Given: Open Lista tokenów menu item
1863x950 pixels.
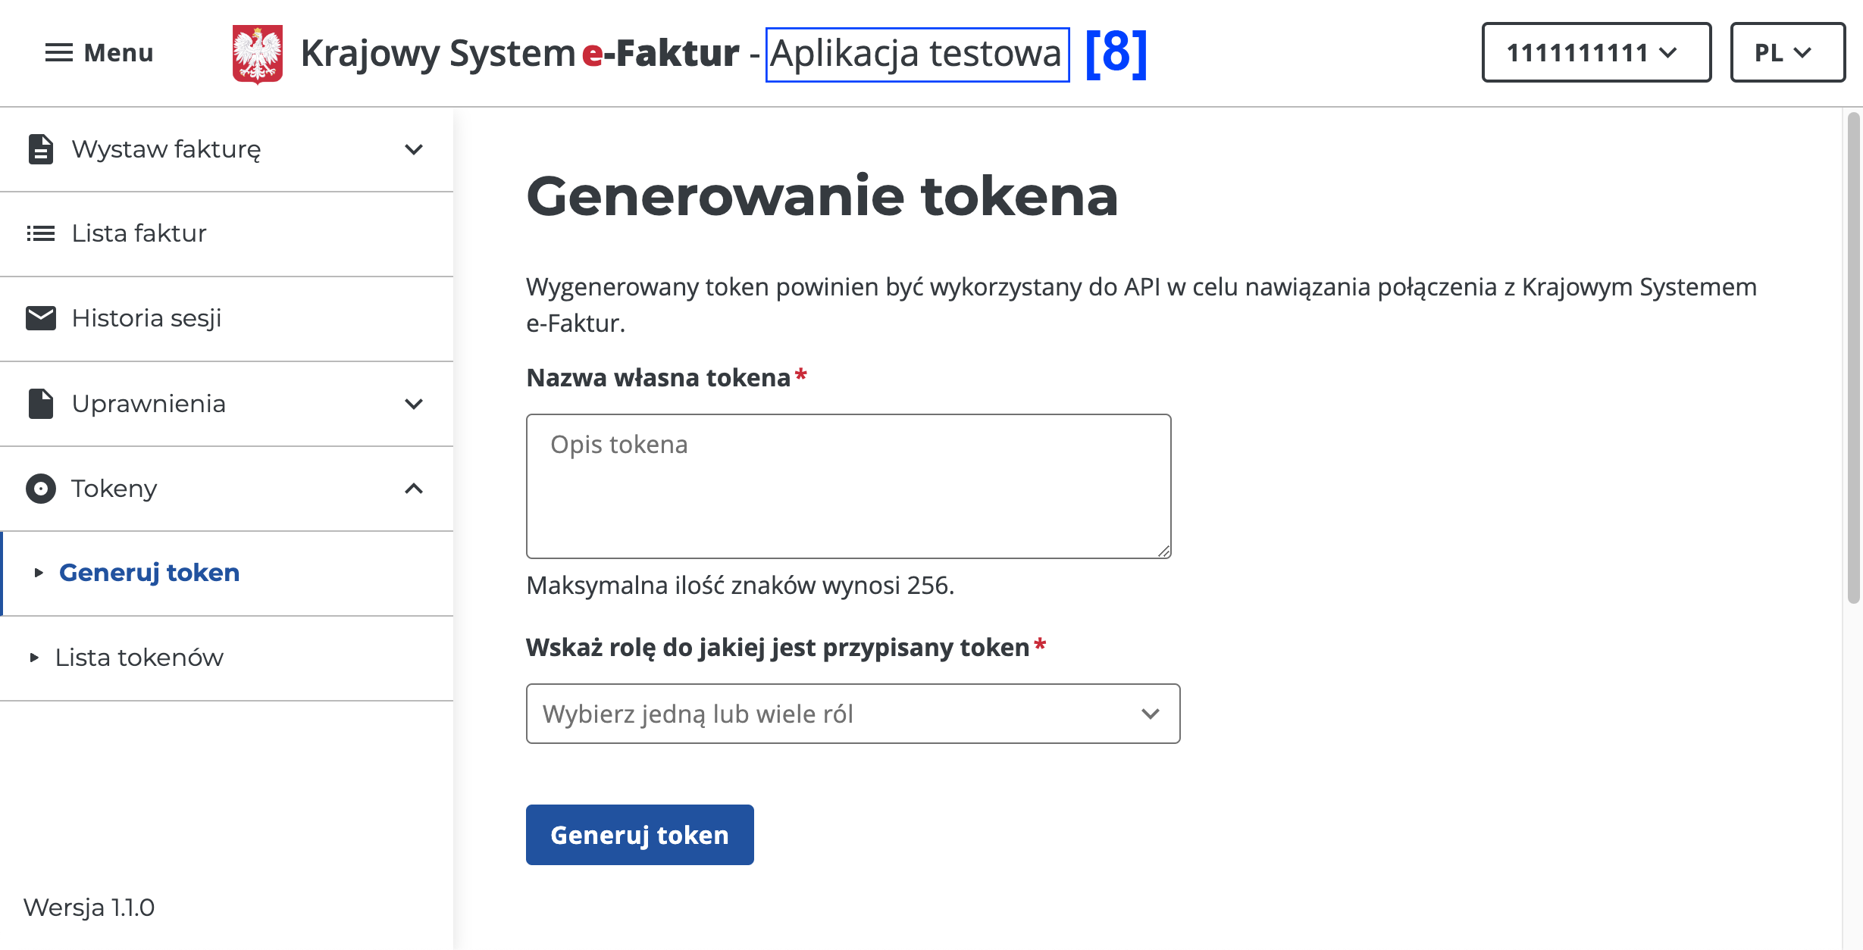Looking at the screenshot, I should click(x=139, y=658).
